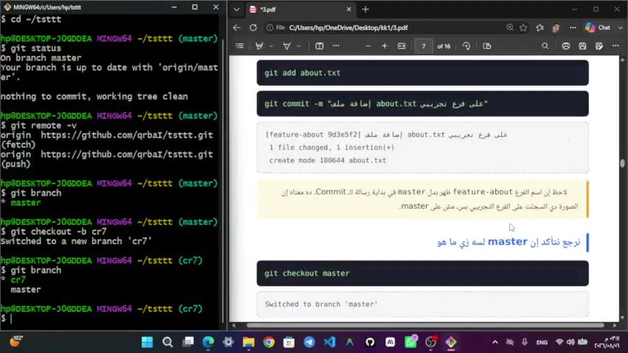
Task: Open highlight tool color dropdown arrow
Action: click(x=270, y=46)
